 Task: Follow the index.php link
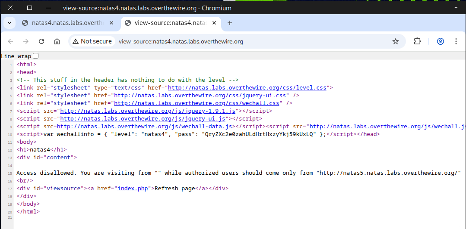(133, 188)
